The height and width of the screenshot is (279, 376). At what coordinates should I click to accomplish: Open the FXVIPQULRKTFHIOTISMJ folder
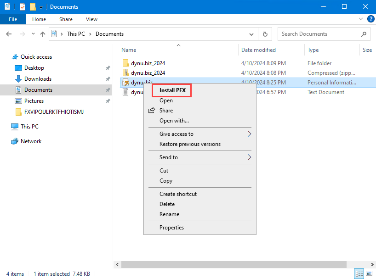click(54, 112)
